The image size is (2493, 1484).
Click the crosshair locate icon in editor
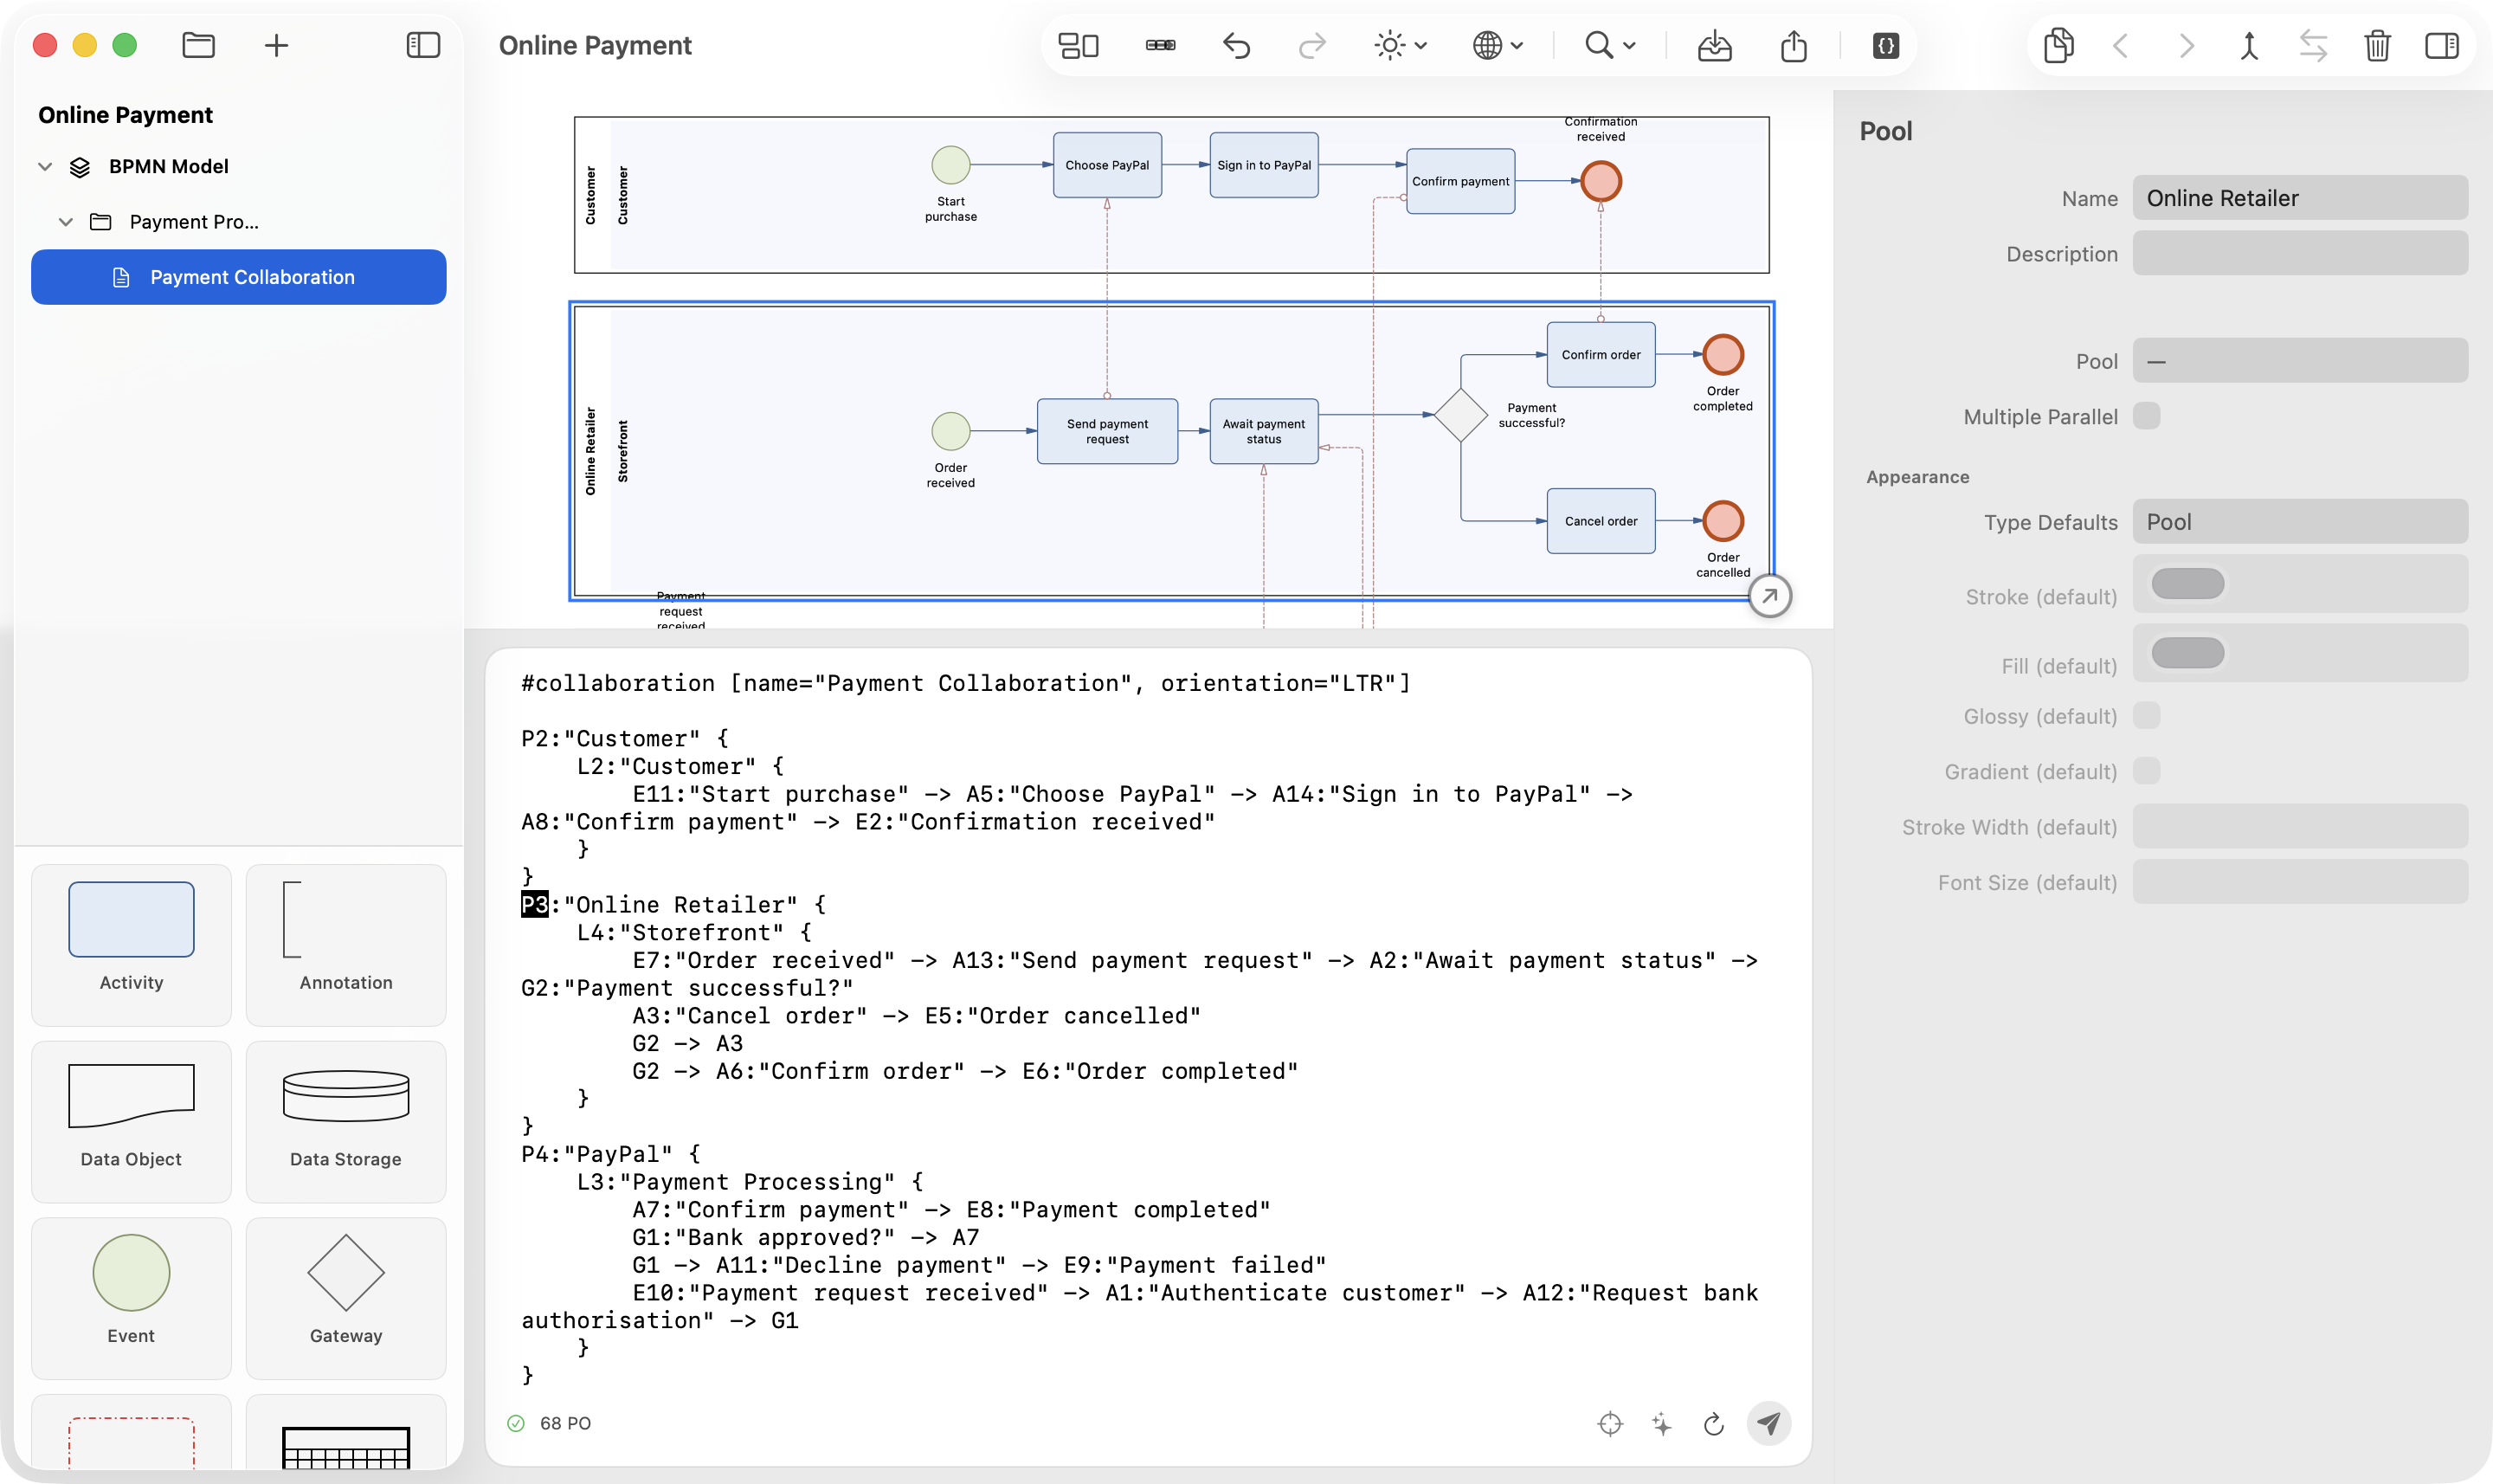pyautogui.click(x=1609, y=1423)
